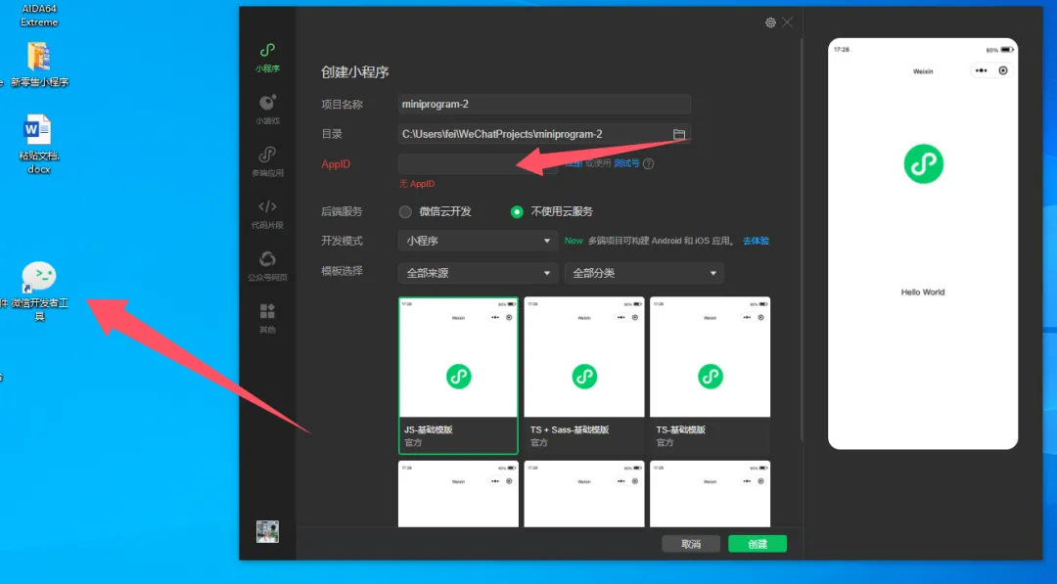Click the user avatar in sidebar
The image size is (1057, 584).
tap(267, 531)
